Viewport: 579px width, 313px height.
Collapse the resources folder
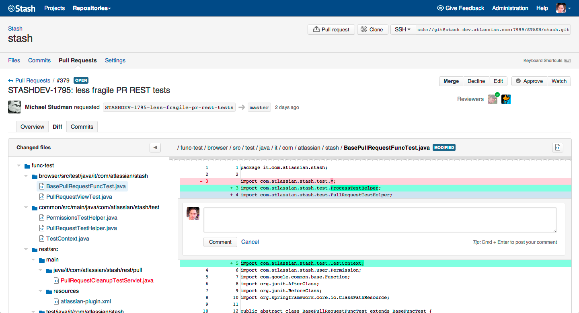pos(40,291)
